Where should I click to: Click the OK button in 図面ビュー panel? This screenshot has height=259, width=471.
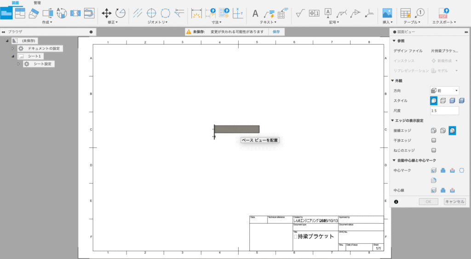(x=428, y=201)
